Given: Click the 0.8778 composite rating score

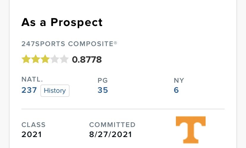Looking at the screenshot, I should point(87,60).
